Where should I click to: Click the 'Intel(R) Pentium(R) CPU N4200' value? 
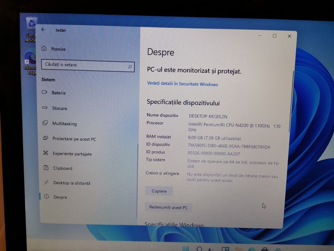click(x=234, y=127)
